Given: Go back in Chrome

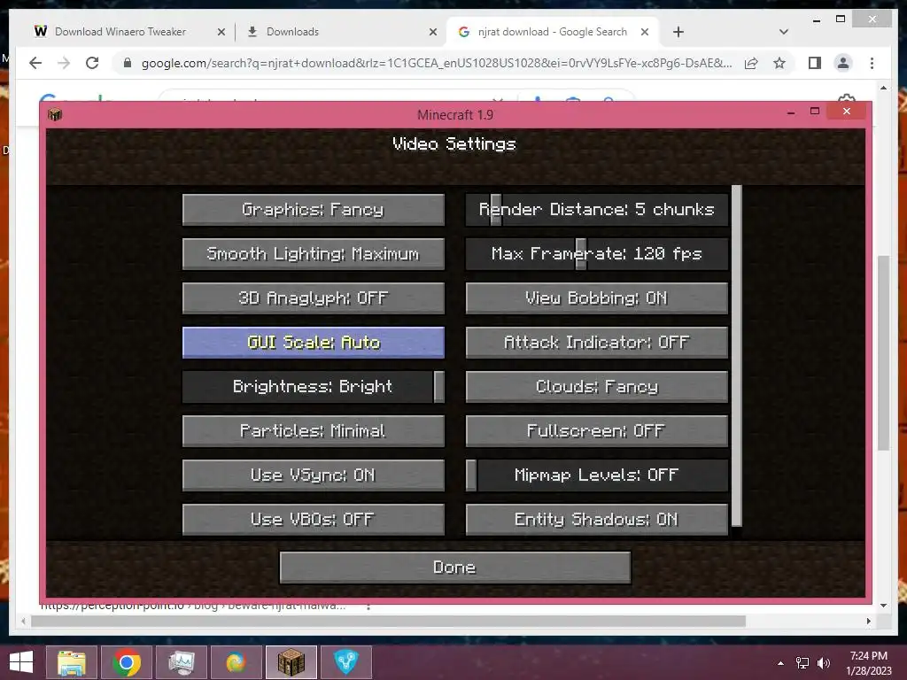Looking at the screenshot, I should point(35,63).
